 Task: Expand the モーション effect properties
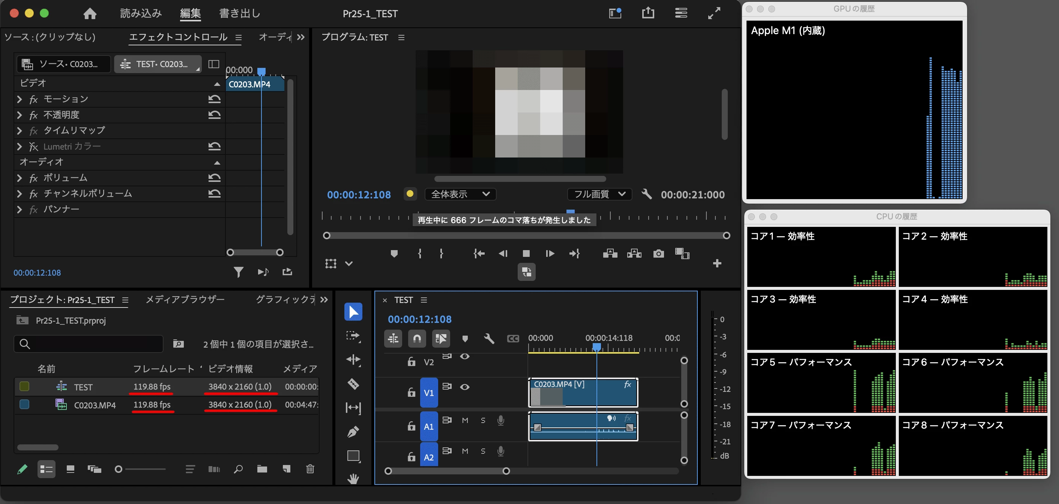pos(20,99)
